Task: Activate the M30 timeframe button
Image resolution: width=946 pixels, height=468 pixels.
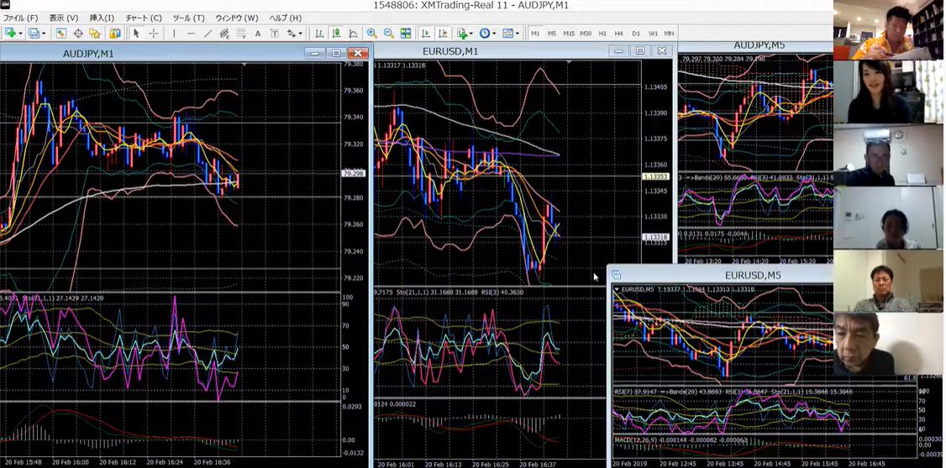Action: (x=586, y=33)
